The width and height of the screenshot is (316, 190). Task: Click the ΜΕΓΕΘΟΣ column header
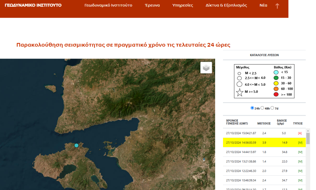pos(264,123)
